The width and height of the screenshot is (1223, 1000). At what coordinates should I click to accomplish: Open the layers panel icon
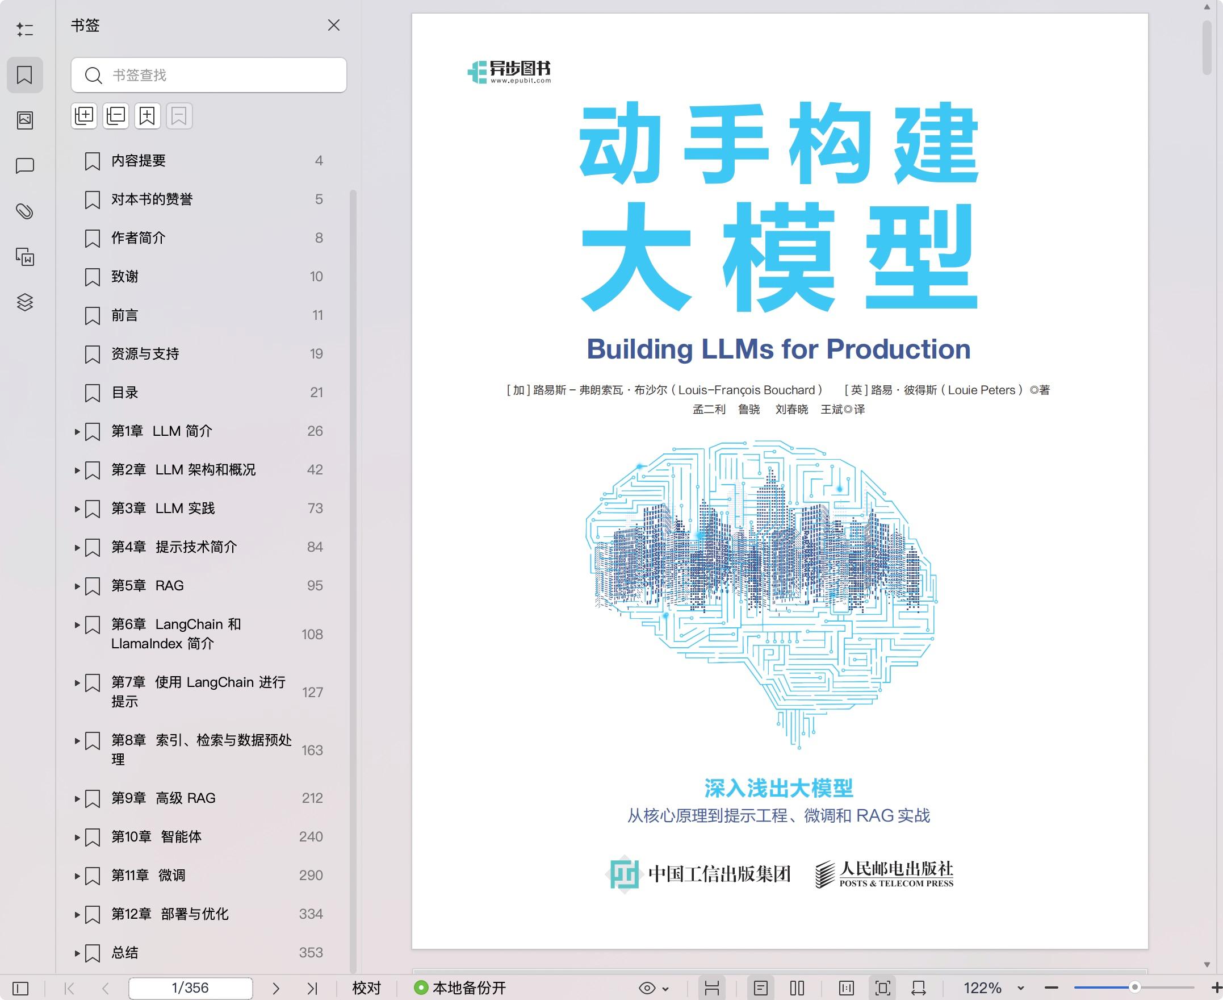click(25, 302)
